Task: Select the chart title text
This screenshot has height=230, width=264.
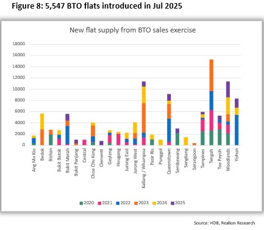Action: pyautogui.click(x=132, y=30)
